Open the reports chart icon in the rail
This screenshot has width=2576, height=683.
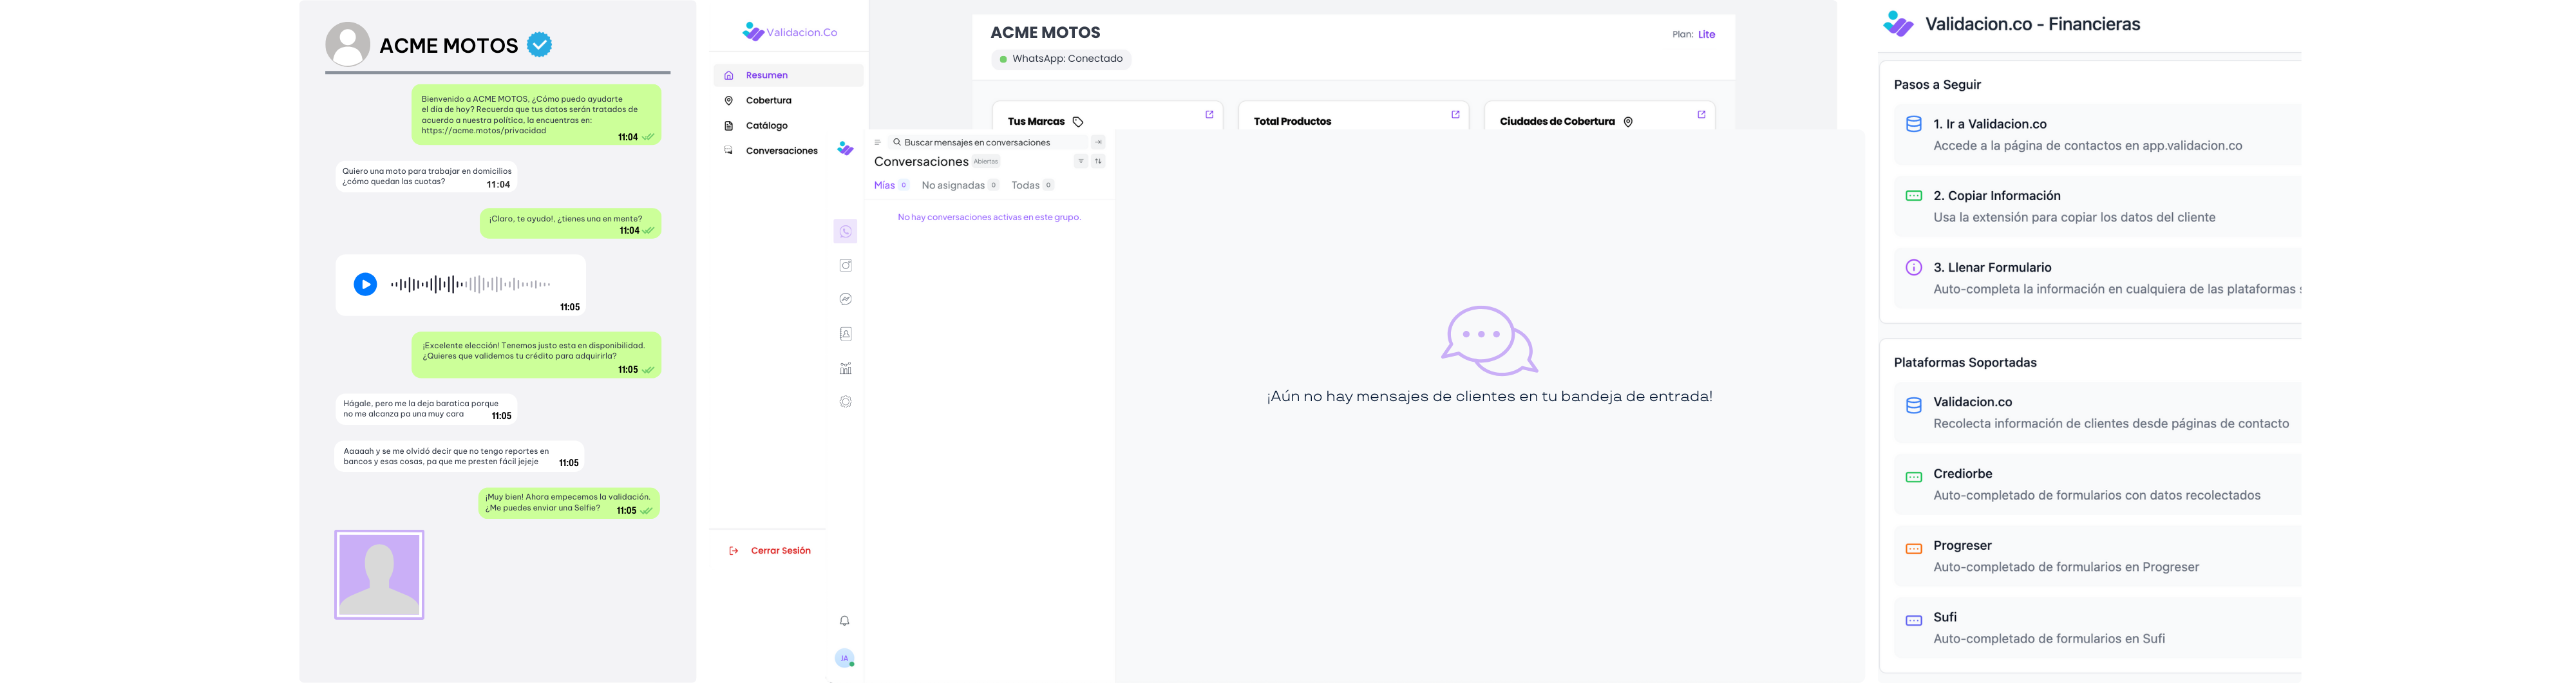coord(845,368)
